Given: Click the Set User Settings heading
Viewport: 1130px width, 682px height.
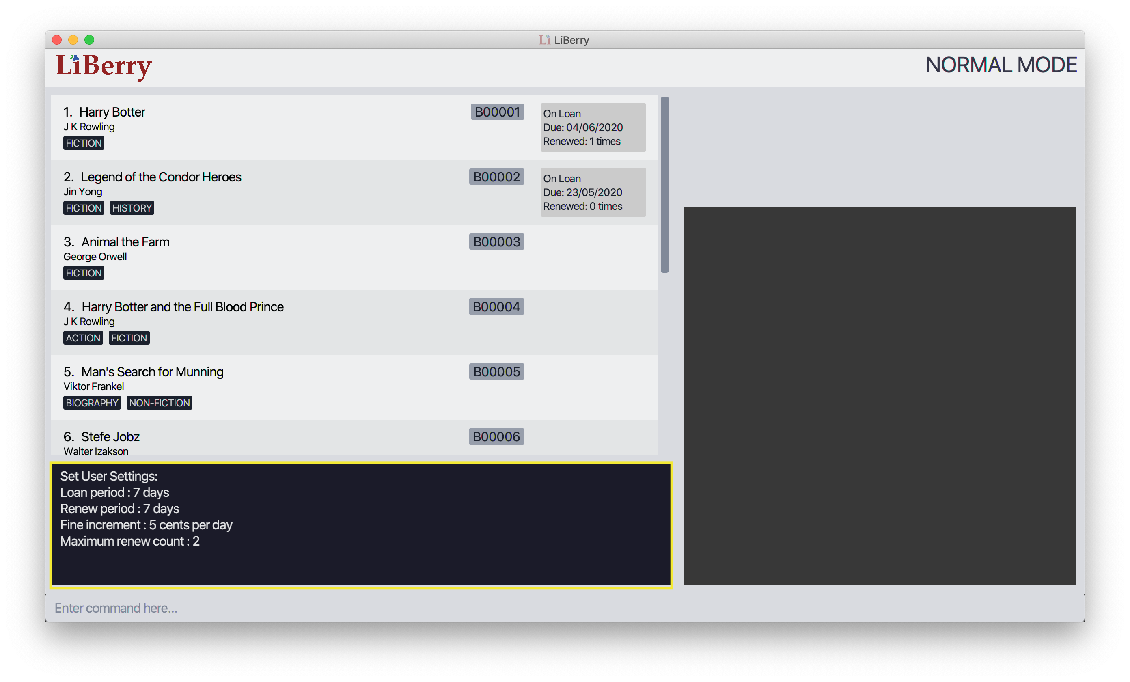Looking at the screenshot, I should pos(109,476).
